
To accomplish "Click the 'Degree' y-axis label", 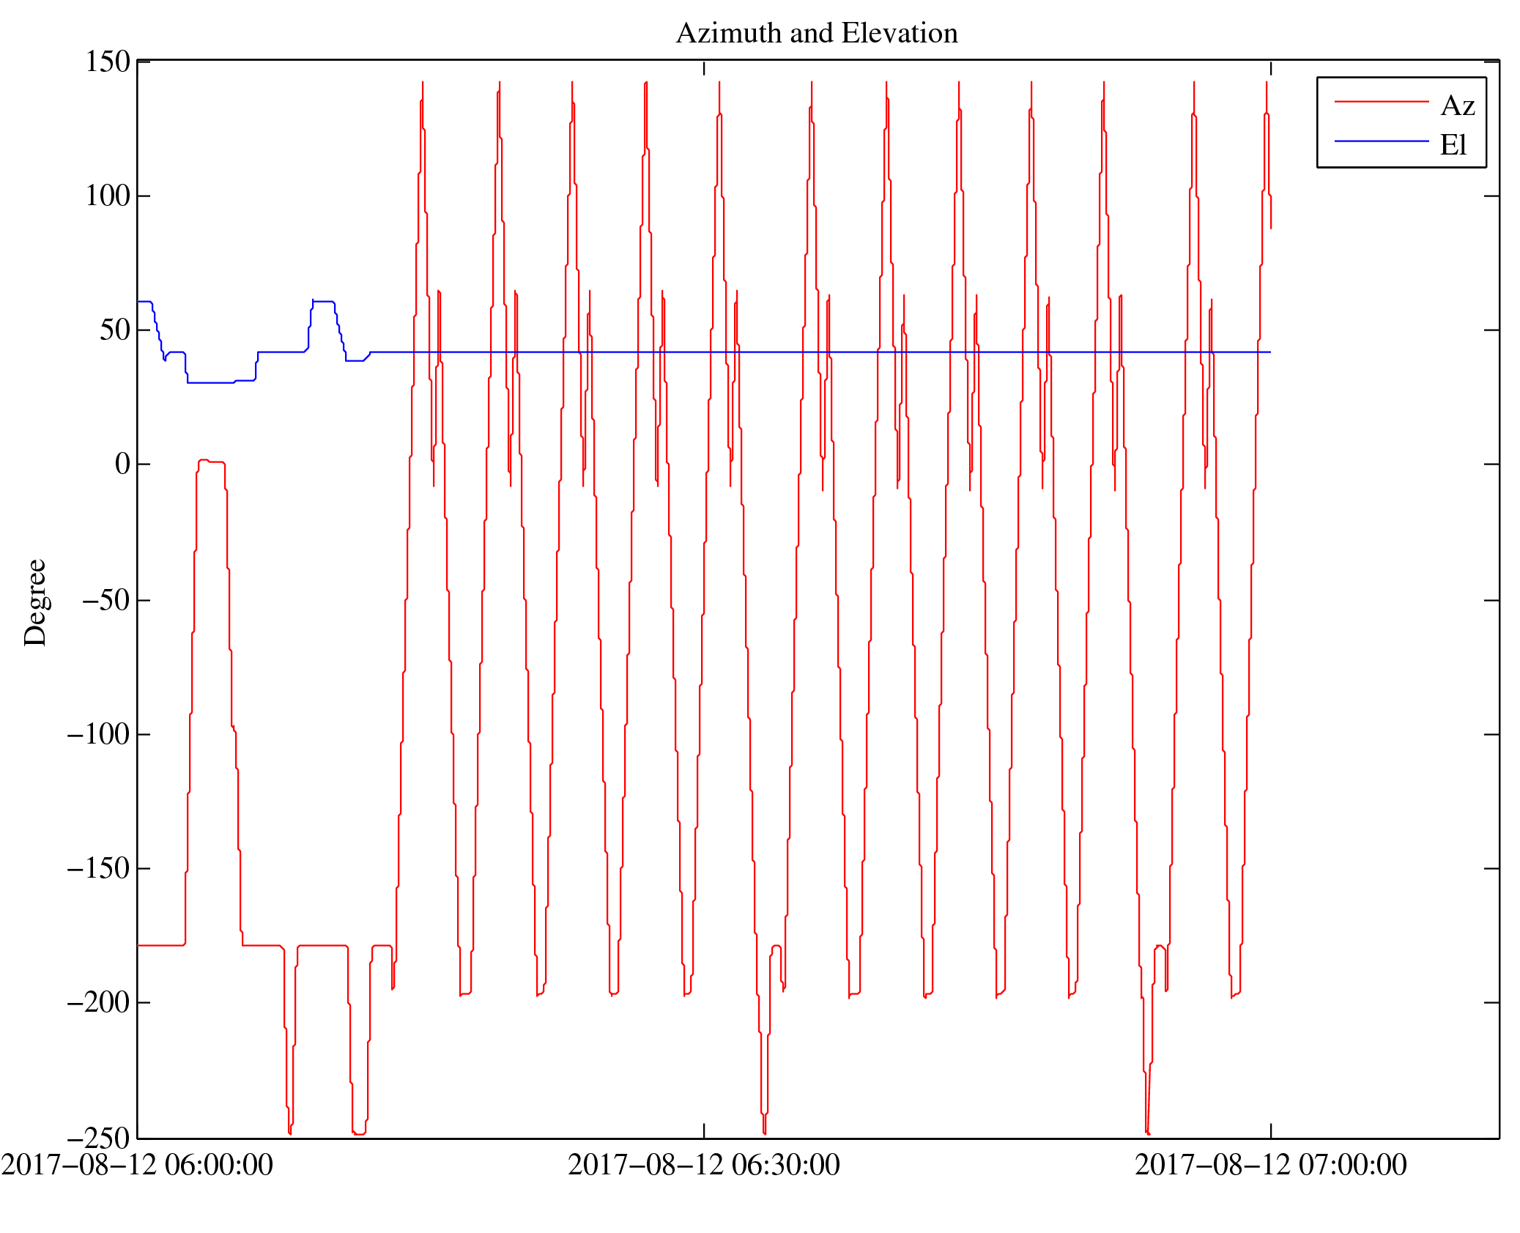I will [35, 603].
